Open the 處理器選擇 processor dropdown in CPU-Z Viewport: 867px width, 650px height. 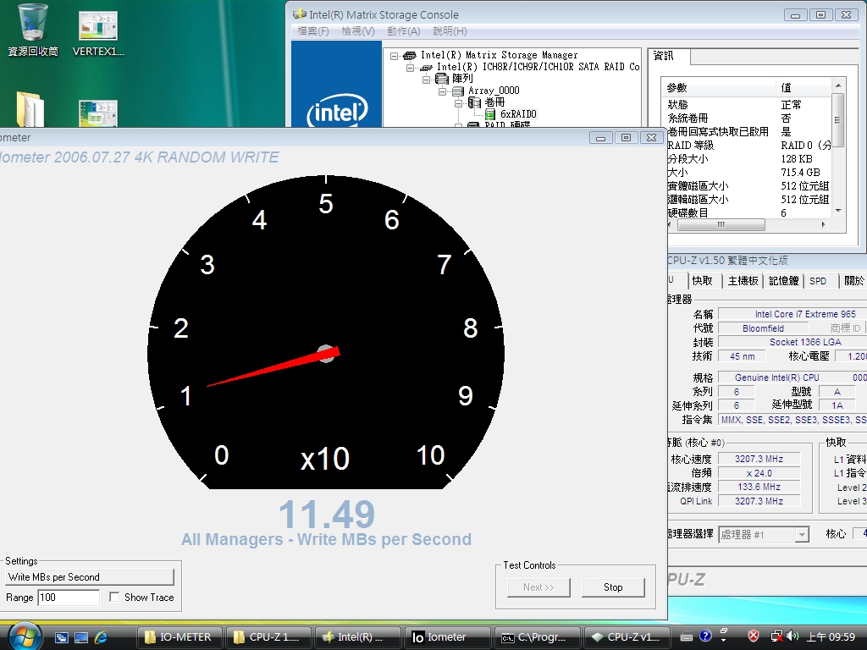pyautogui.click(x=801, y=535)
